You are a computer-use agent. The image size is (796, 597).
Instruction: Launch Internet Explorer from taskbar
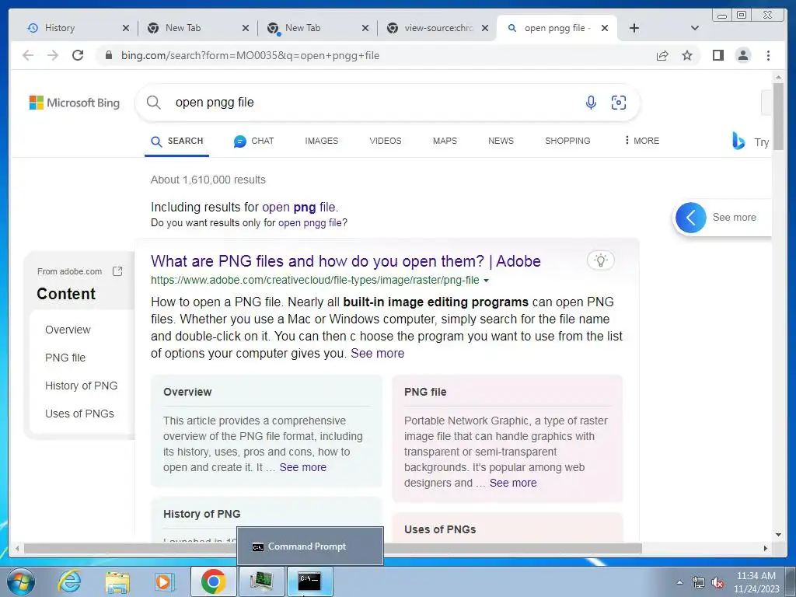[x=69, y=581]
